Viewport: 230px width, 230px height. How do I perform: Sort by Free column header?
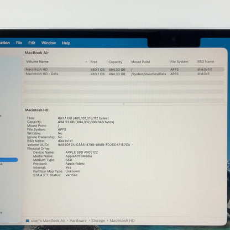tap(94, 62)
